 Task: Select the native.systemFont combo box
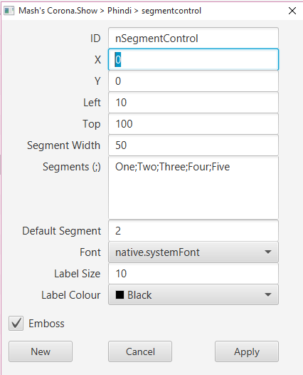click(193, 252)
